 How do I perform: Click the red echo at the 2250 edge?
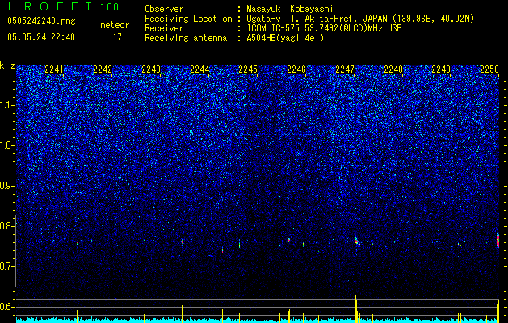498,241
